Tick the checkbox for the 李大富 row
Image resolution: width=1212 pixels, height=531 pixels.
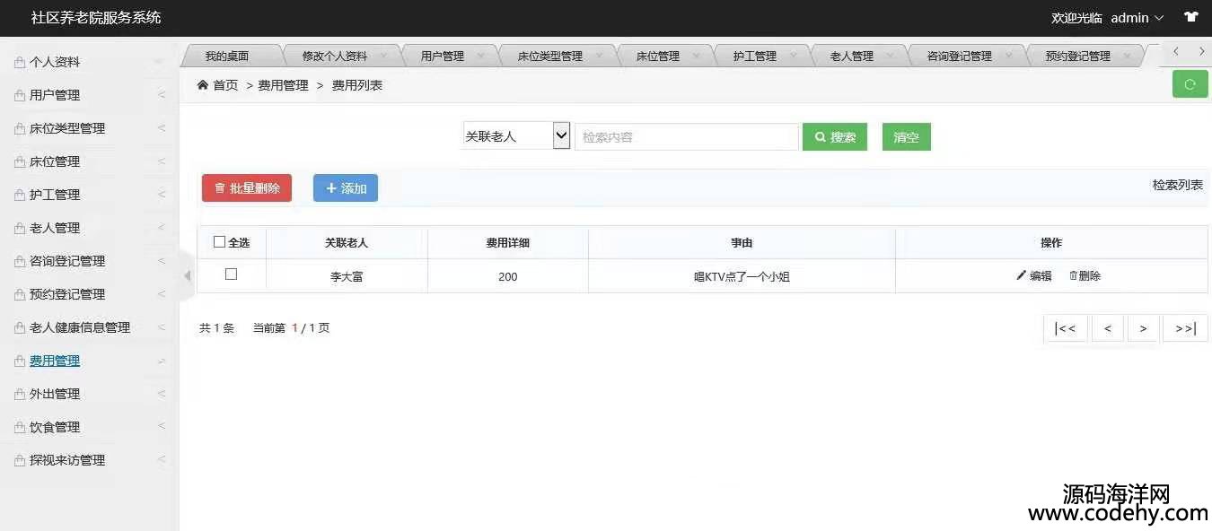pos(231,274)
